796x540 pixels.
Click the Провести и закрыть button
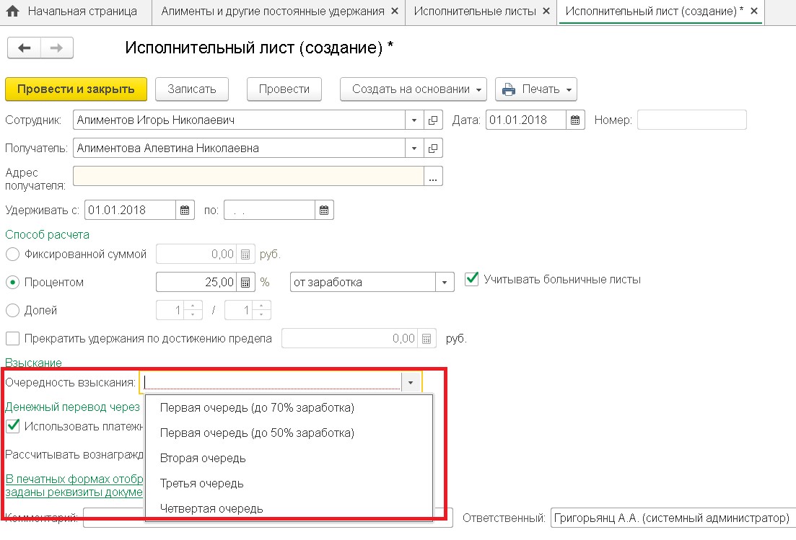pyautogui.click(x=76, y=89)
